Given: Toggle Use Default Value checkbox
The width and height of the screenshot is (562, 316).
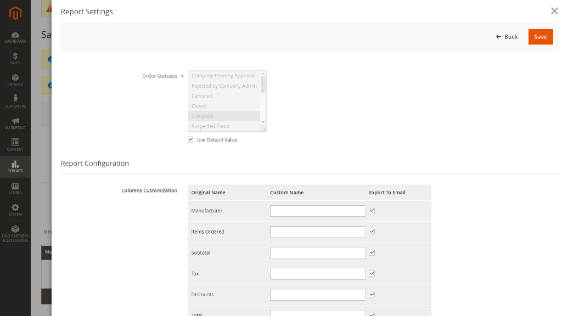Looking at the screenshot, I should click(x=190, y=140).
